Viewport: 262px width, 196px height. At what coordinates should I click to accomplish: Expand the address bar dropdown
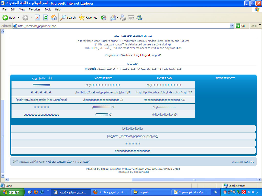[x=232, y=26]
